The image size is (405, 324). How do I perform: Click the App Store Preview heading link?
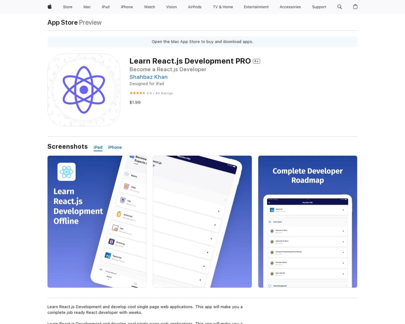74,22
